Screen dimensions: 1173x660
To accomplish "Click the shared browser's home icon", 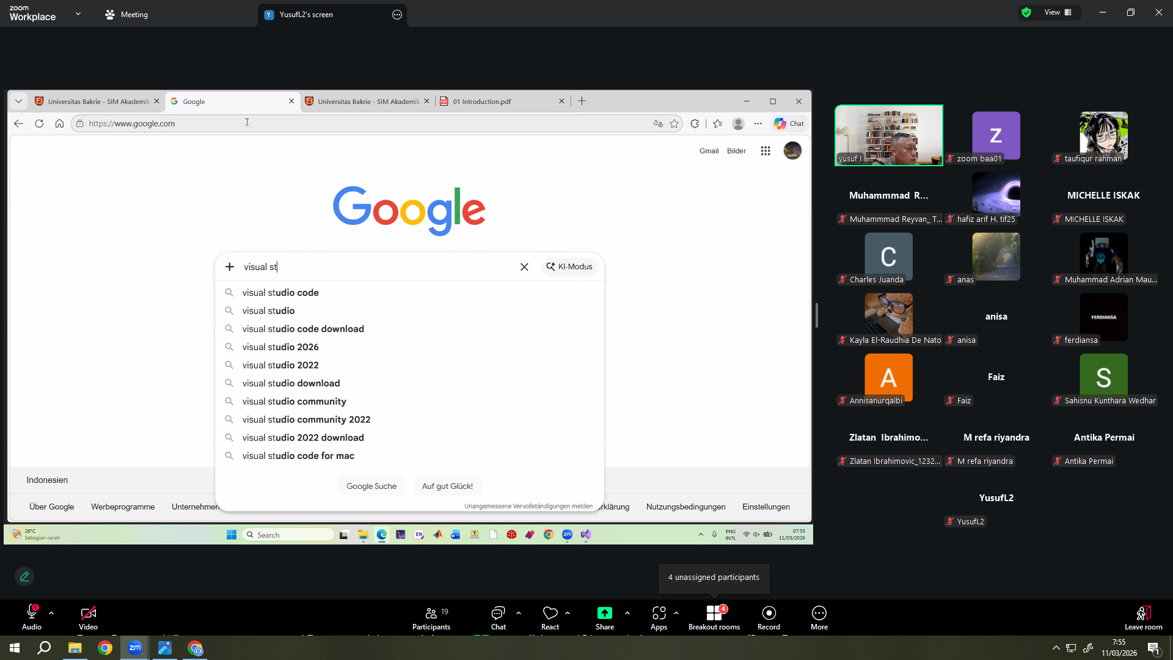I will pyautogui.click(x=59, y=123).
